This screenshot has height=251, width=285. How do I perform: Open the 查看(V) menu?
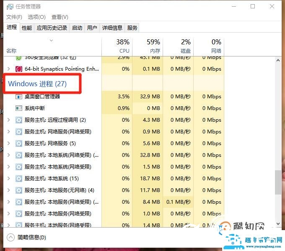coord(60,17)
